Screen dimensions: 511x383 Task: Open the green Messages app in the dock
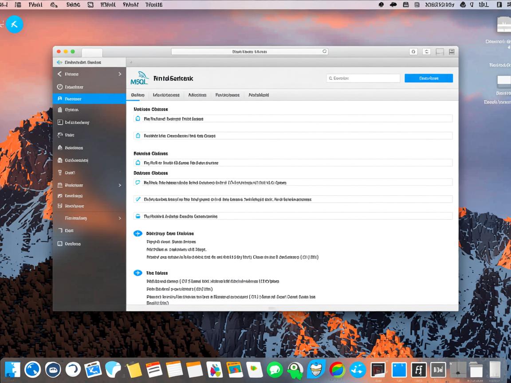click(x=275, y=369)
